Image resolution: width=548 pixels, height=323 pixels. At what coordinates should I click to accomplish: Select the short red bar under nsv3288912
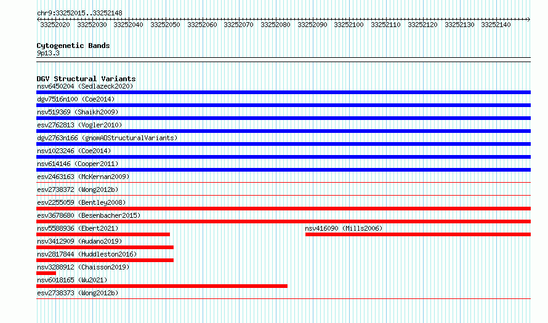tap(46, 273)
